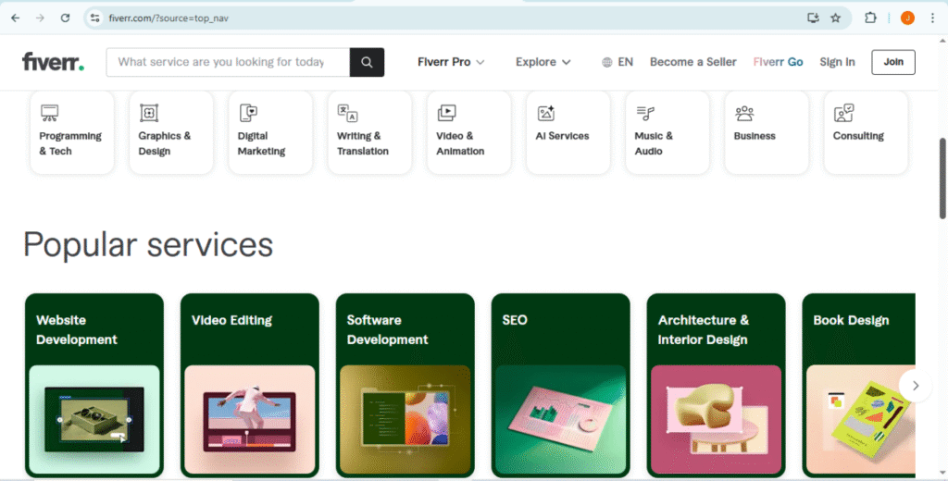The width and height of the screenshot is (948, 481).
Task: Click the Join button
Action: [x=893, y=62]
